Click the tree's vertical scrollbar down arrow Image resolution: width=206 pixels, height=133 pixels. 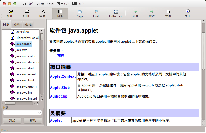coord(42,100)
